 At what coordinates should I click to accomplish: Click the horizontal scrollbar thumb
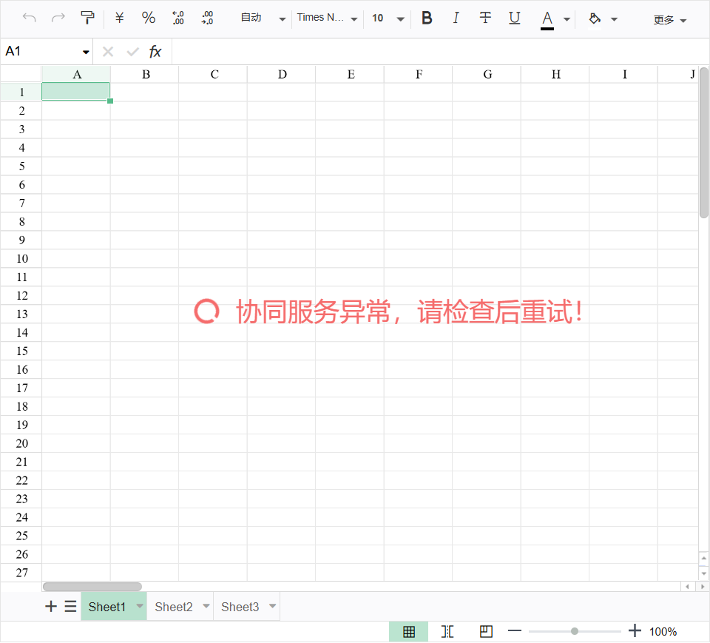click(x=92, y=588)
